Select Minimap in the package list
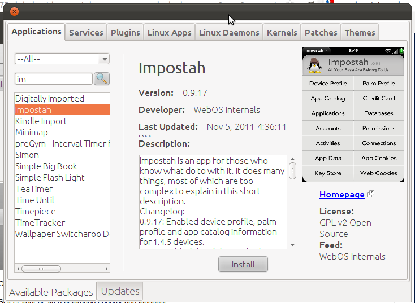The width and height of the screenshot is (415, 303). 62,133
